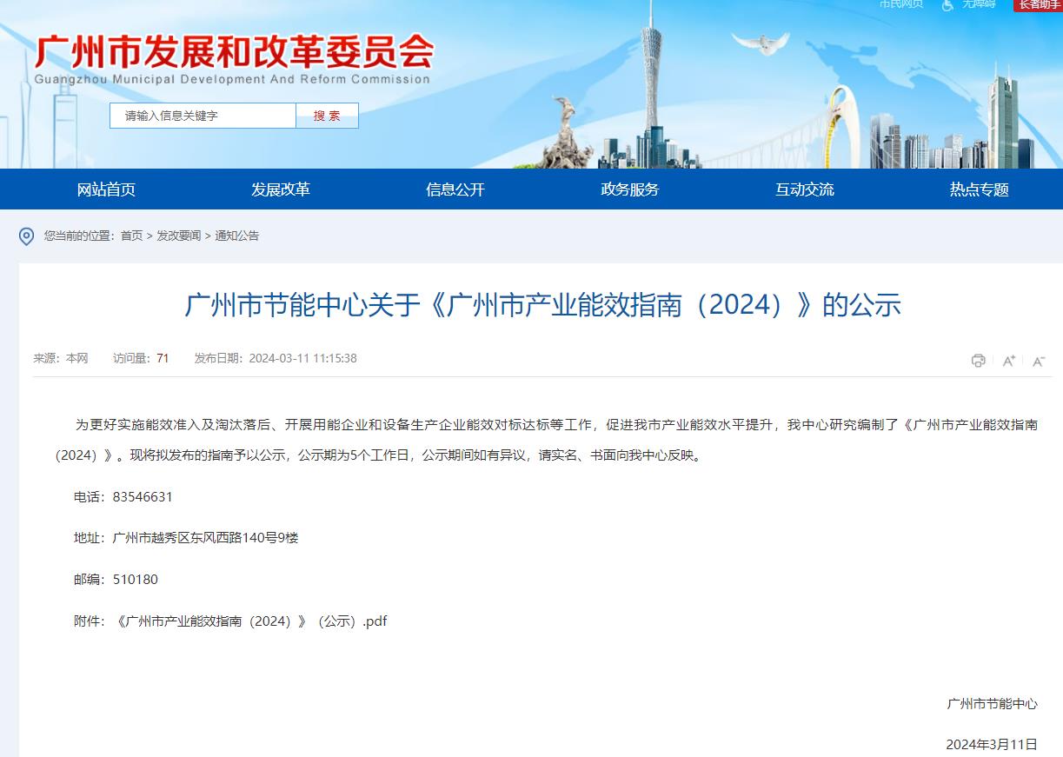Screen dimensions: 1063x757
Task: Click the print page icon
Action: pos(978,361)
